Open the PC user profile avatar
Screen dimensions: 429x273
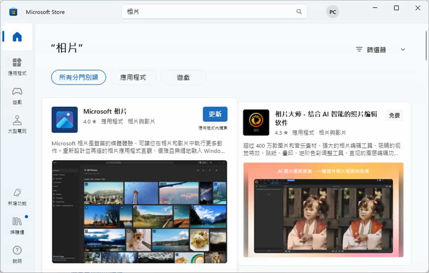pos(333,12)
